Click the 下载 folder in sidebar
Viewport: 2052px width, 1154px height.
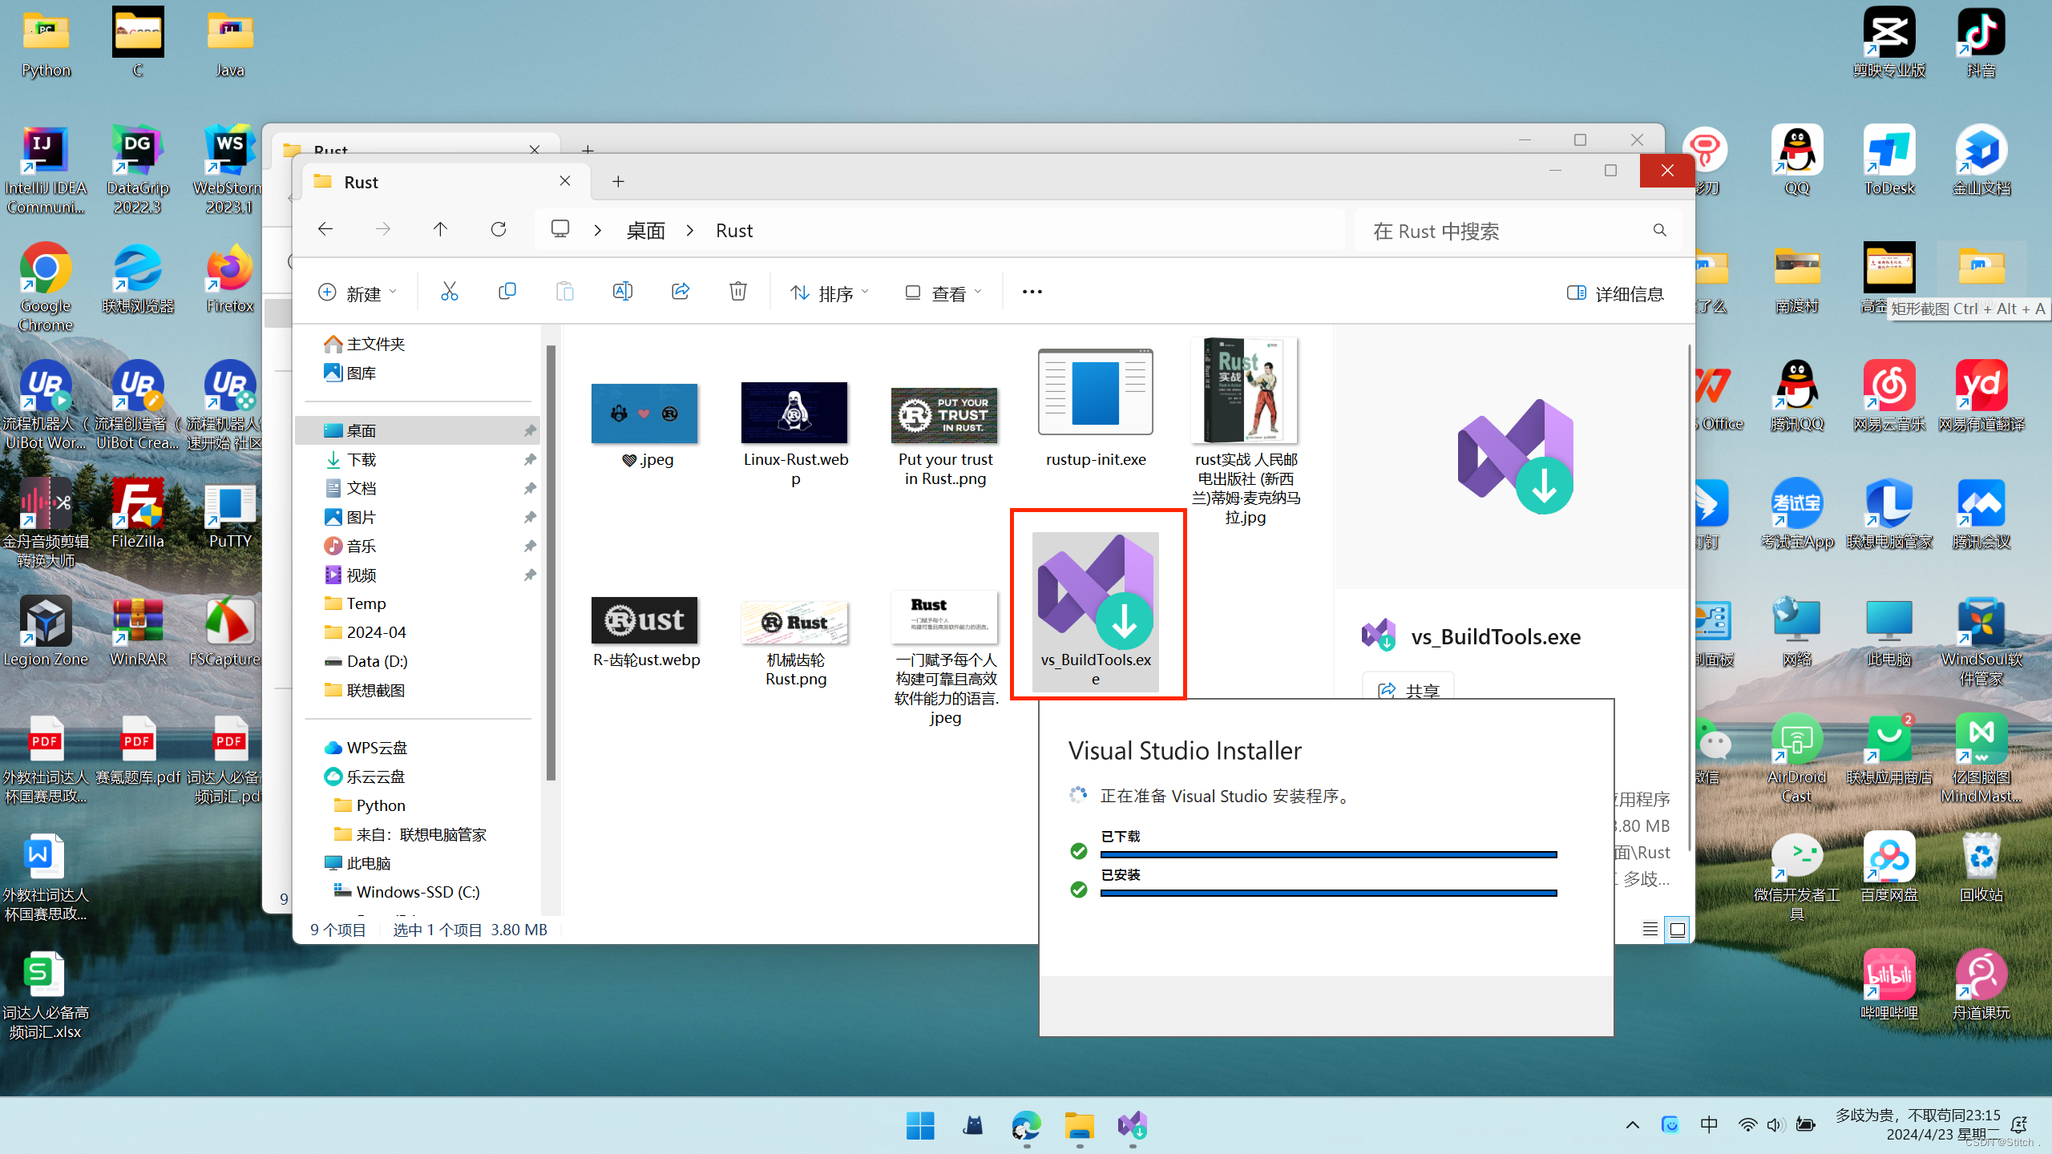click(x=362, y=459)
